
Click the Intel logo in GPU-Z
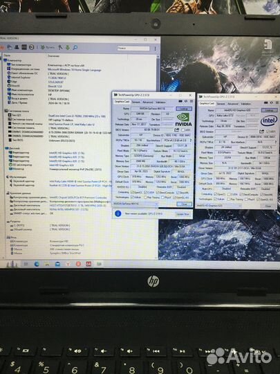(x=268, y=121)
